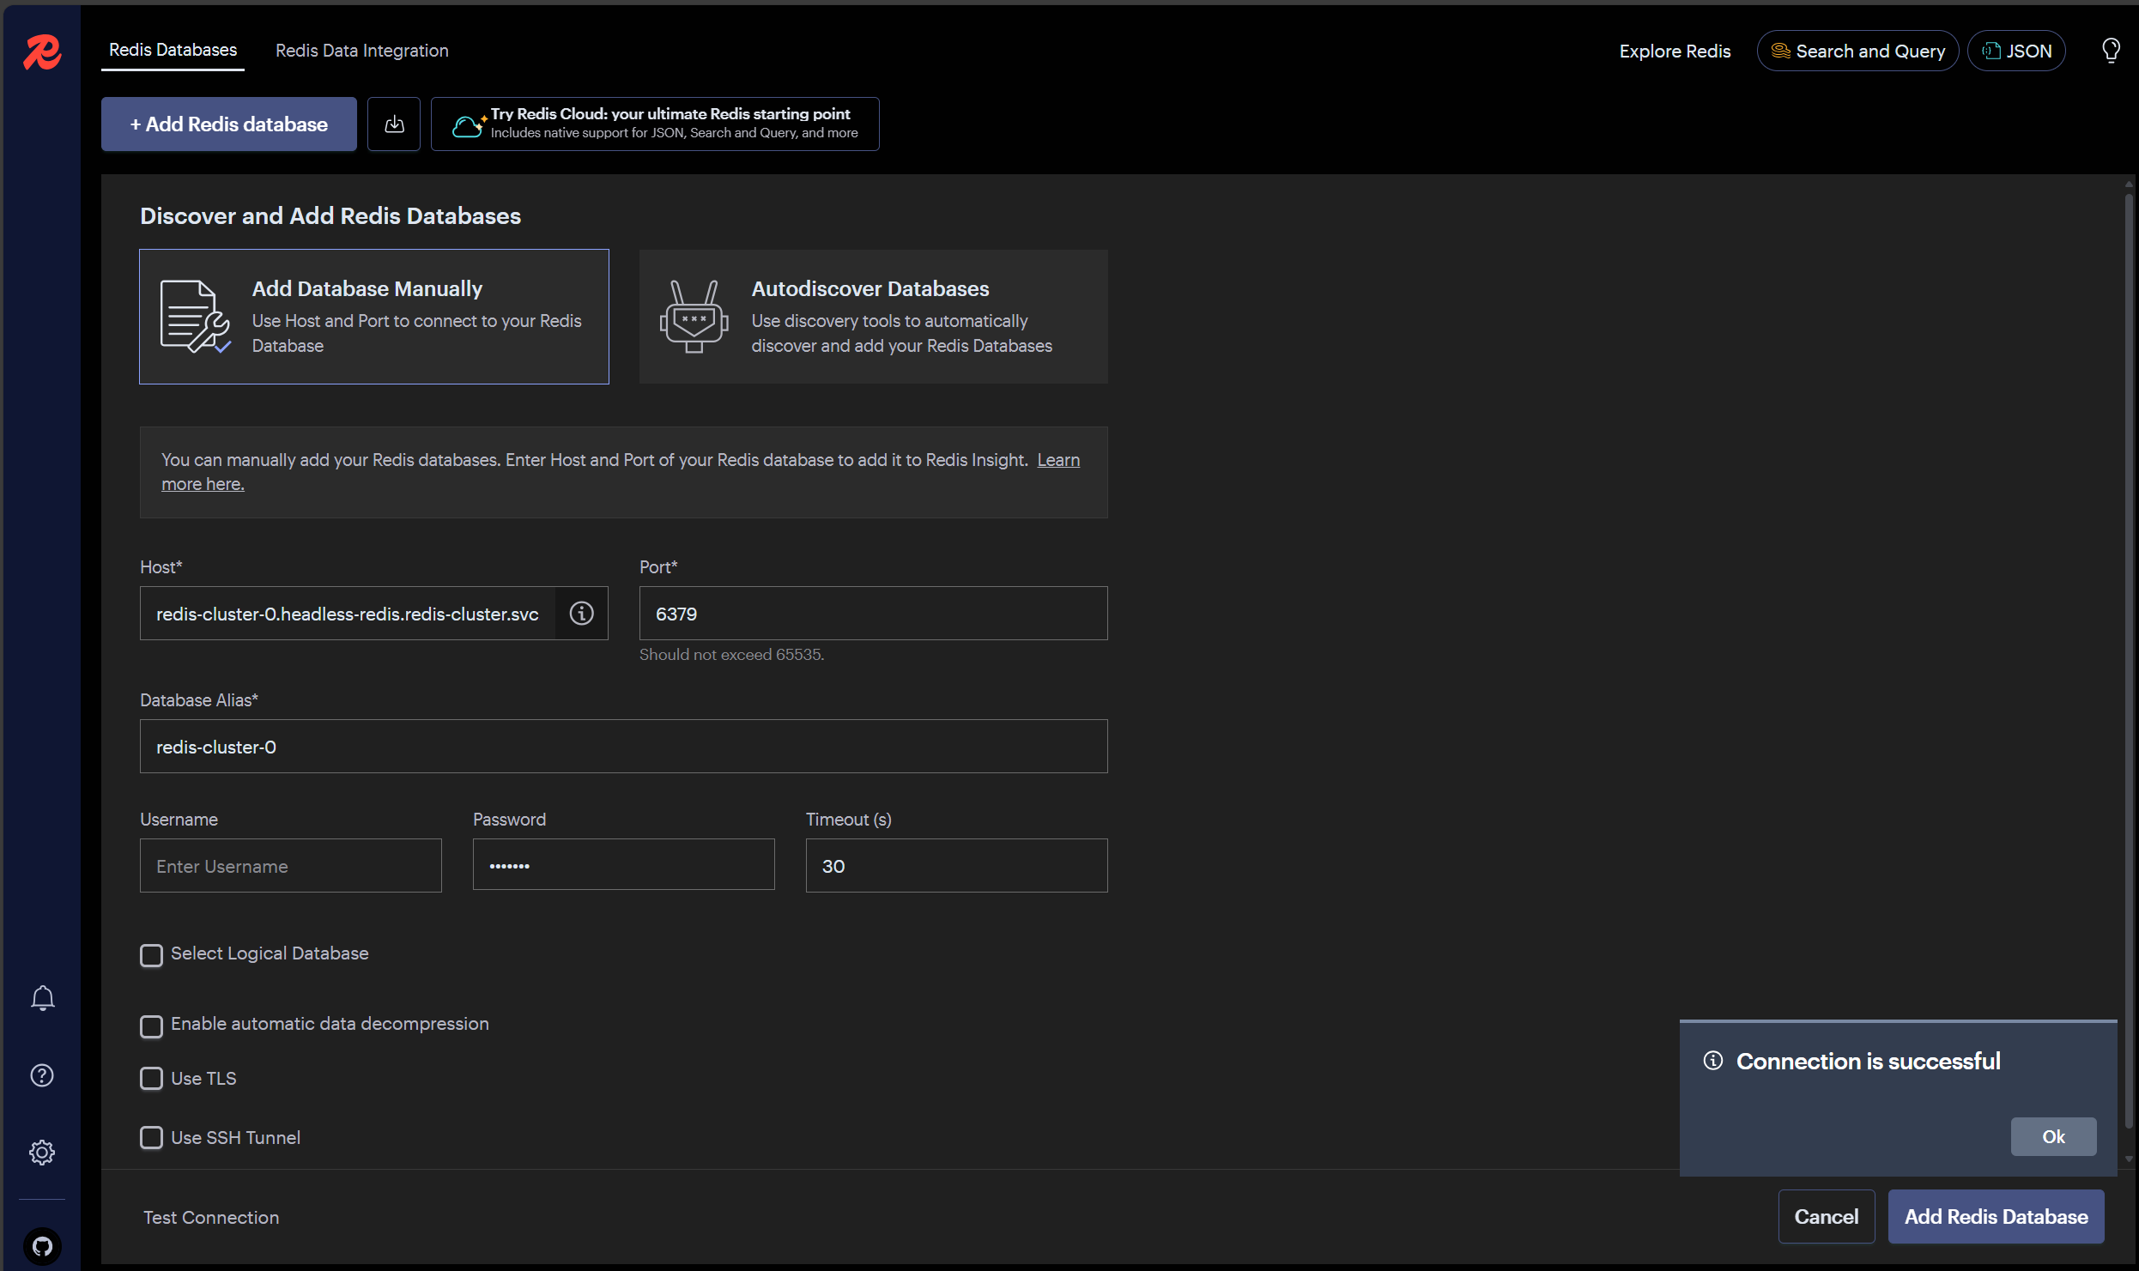Click 'Discover and Add Redis Databases' heading

[x=330, y=215]
